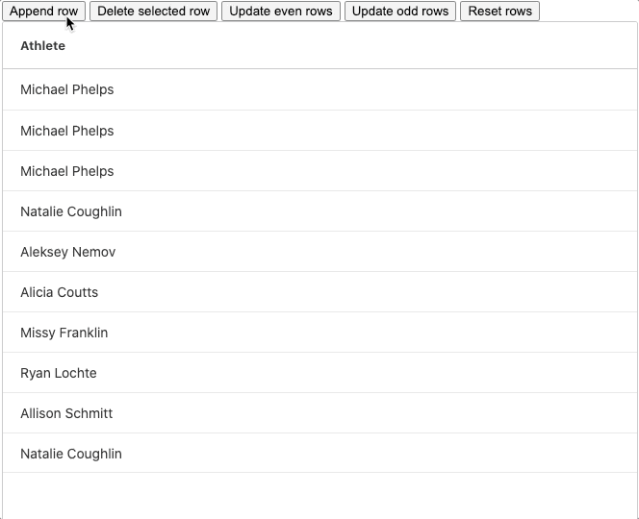
Task: Click the Append row button
Action: point(43,11)
